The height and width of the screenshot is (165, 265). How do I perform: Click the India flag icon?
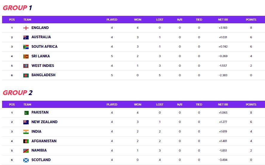coord(26,132)
